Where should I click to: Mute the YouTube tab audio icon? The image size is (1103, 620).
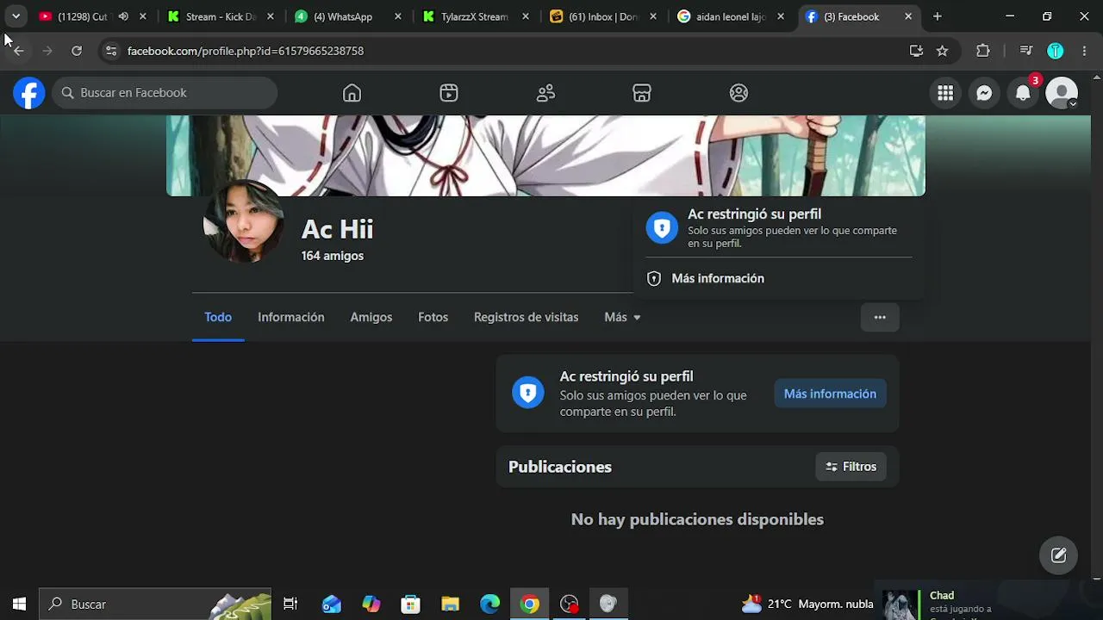[123, 16]
